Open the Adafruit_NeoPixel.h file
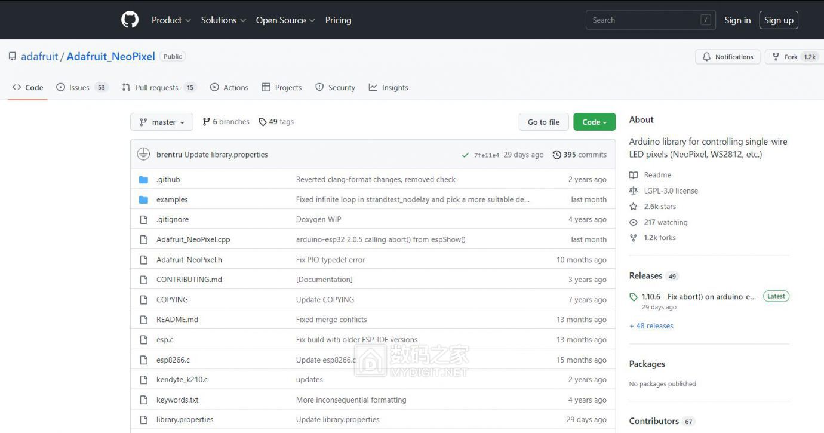Screen dimensions: 824x433 pyautogui.click(x=189, y=260)
